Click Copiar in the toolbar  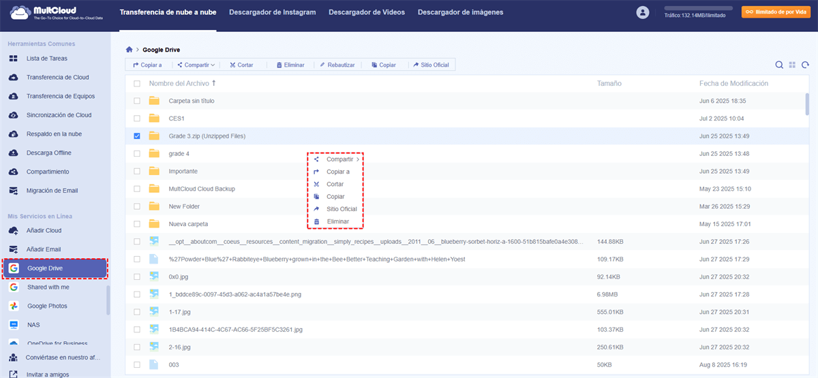click(x=383, y=65)
